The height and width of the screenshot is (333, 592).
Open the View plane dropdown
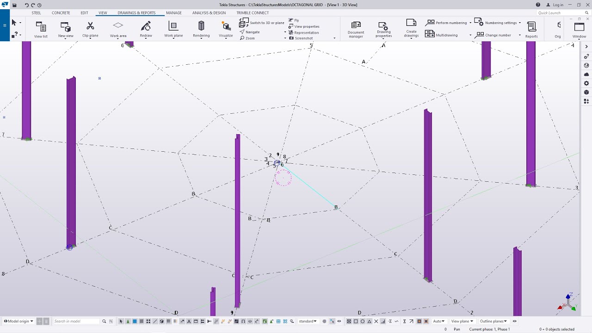click(462, 321)
